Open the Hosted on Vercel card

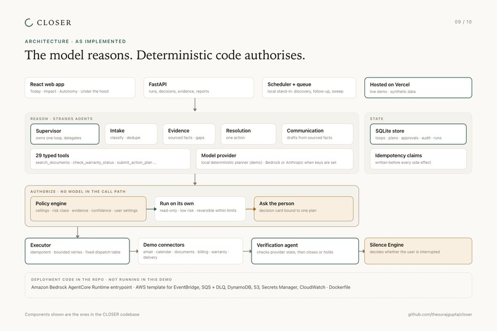coord(418,88)
